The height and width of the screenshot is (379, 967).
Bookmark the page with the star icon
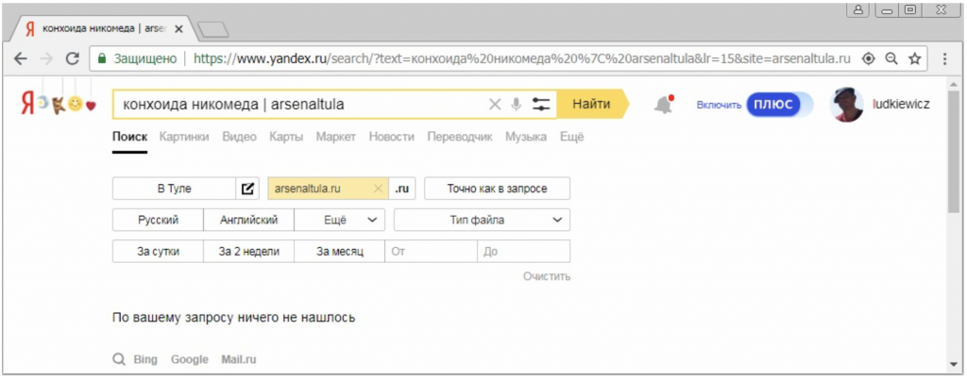pos(914,59)
